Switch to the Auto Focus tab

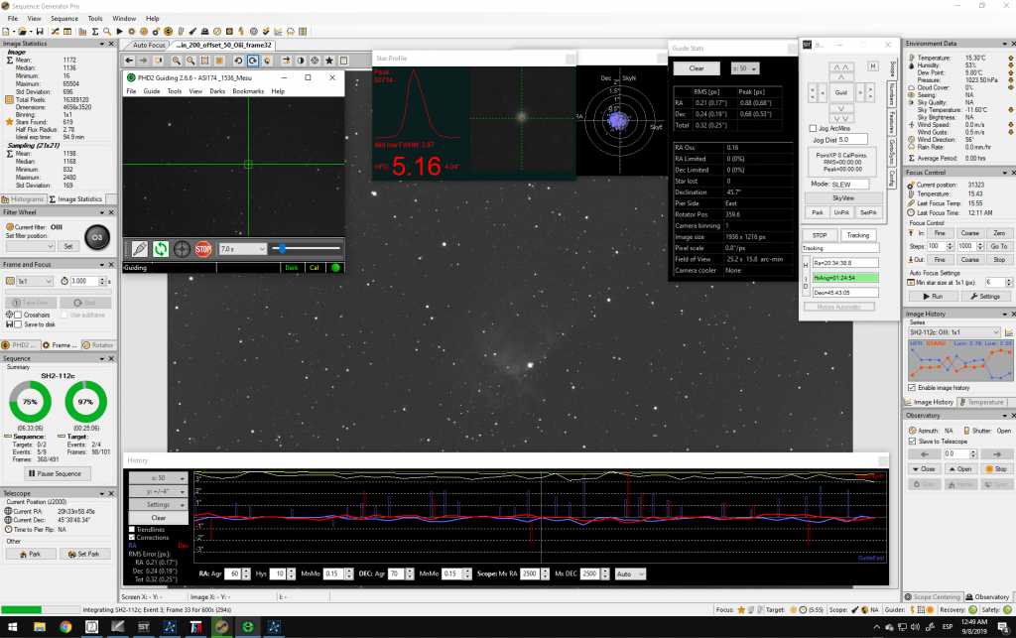click(x=149, y=45)
